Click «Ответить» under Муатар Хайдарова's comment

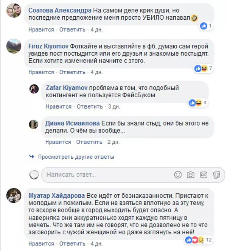[x=72, y=244]
